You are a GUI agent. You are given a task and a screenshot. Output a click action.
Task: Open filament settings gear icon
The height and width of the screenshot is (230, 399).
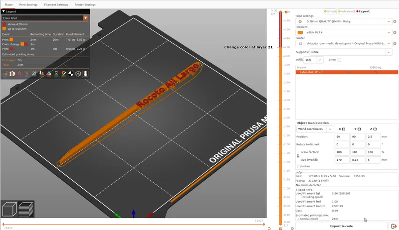click(395, 32)
